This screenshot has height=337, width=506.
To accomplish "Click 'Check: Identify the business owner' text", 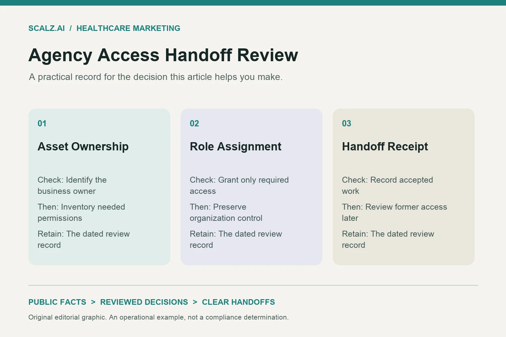I will (x=72, y=186).
